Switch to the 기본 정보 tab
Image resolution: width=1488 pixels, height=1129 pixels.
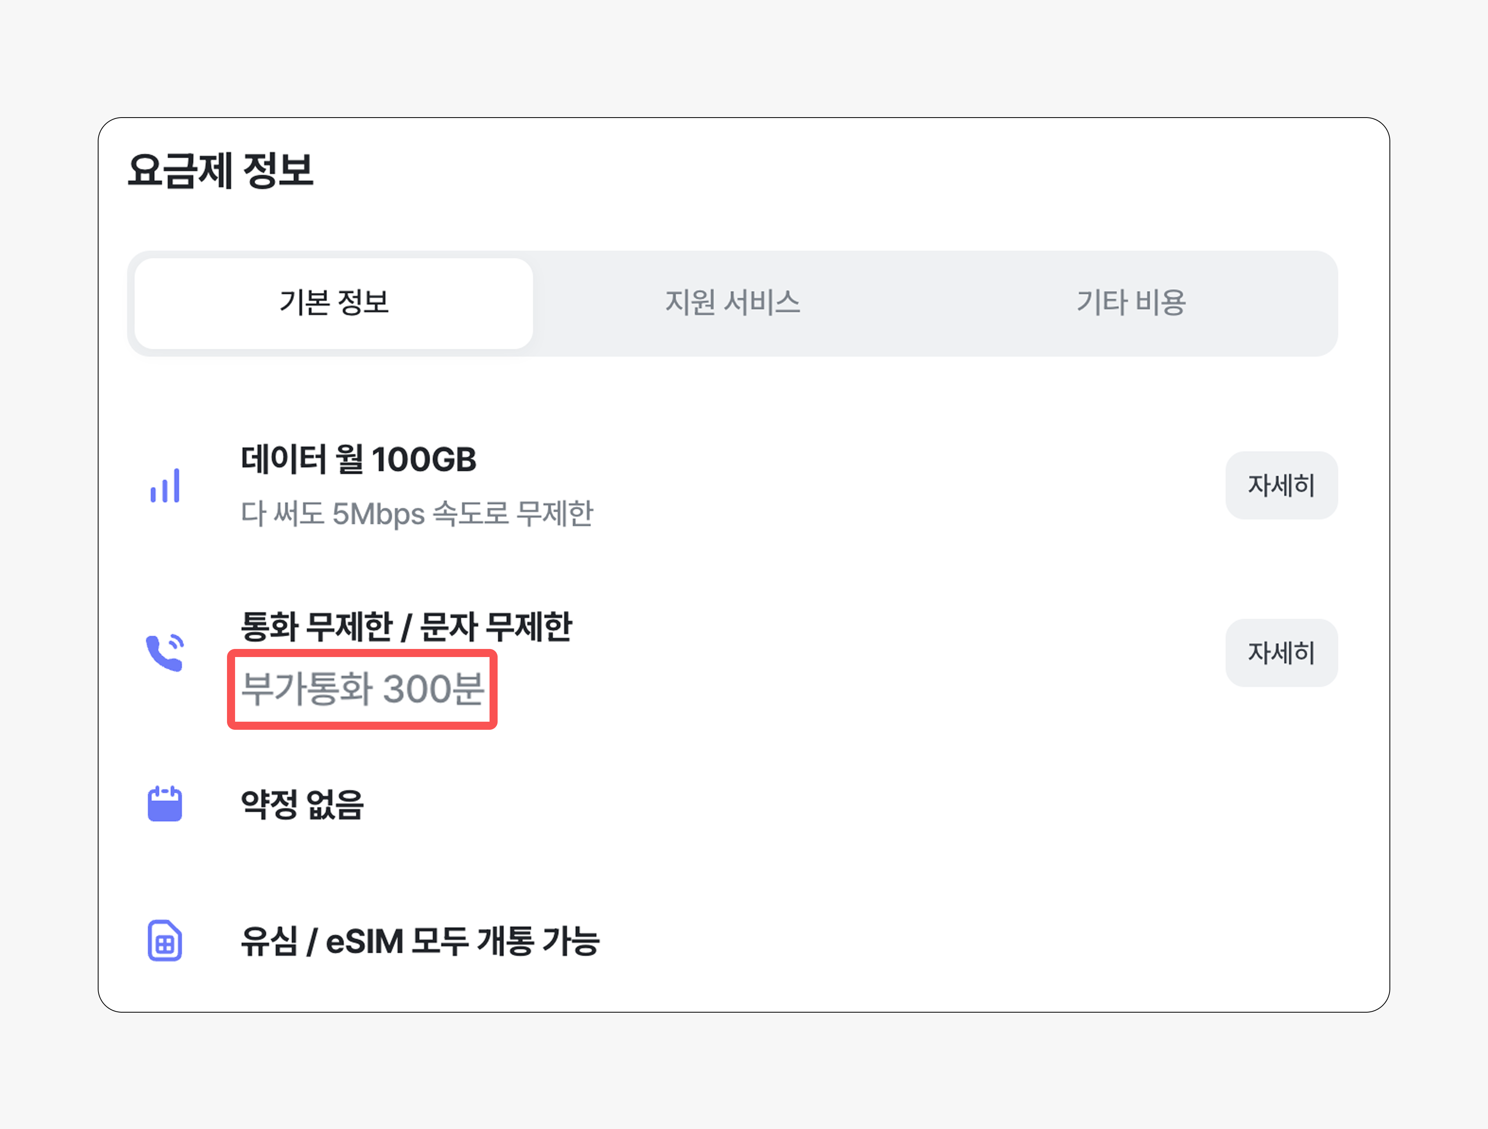(x=334, y=303)
